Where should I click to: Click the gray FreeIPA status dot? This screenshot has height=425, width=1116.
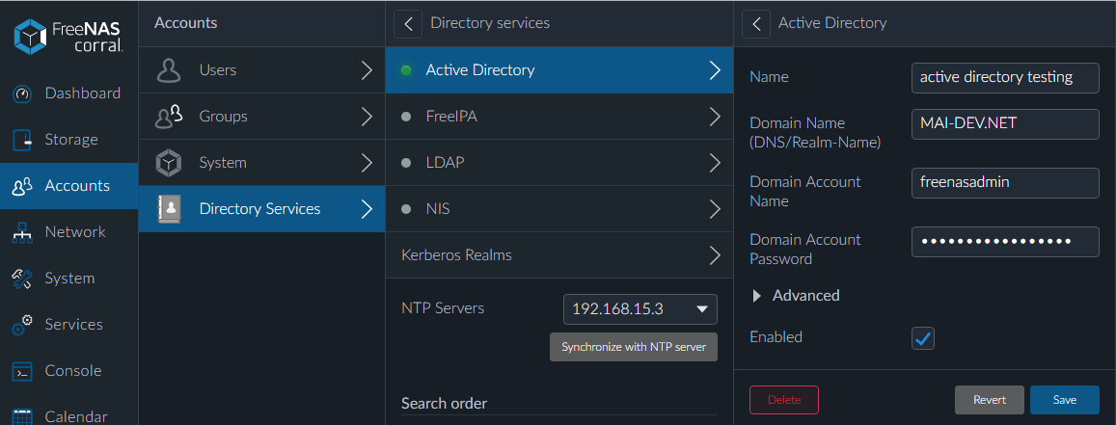[406, 117]
